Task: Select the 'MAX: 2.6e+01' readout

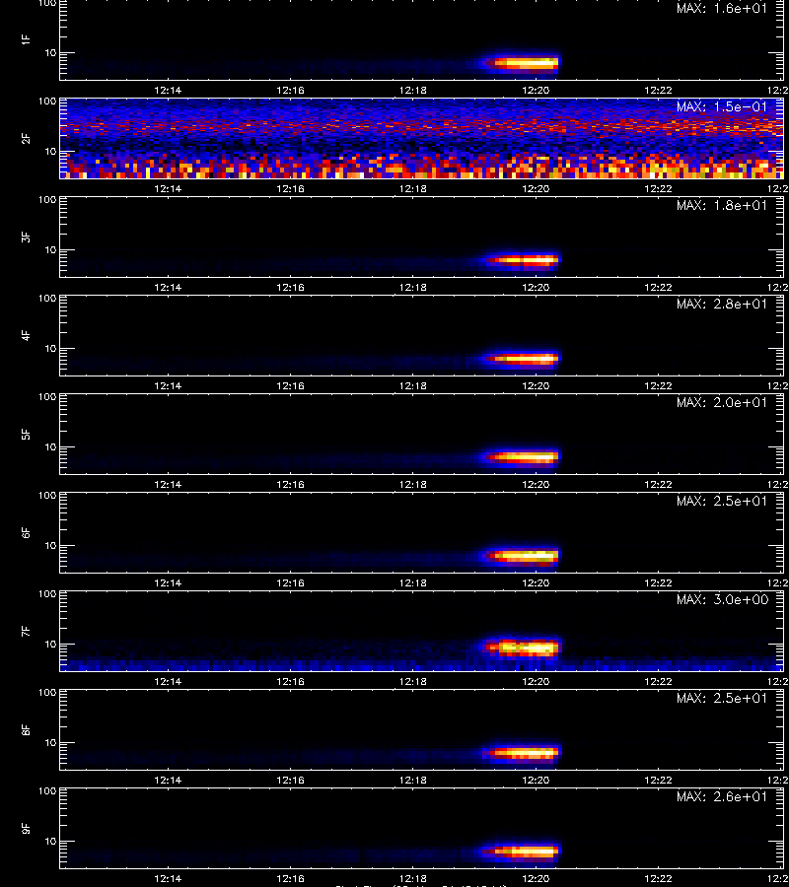Action: [x=722, y=796]
